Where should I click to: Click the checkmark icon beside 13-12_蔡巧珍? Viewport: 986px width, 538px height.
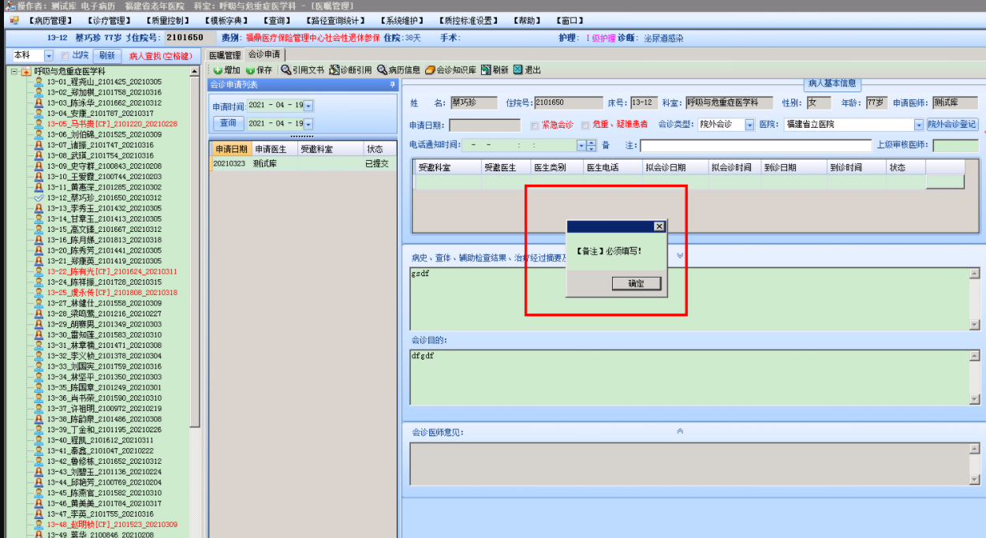tap(38, 198)
